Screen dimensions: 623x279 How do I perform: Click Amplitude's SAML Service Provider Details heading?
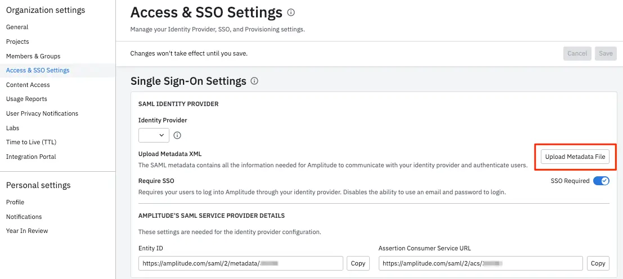212,216
